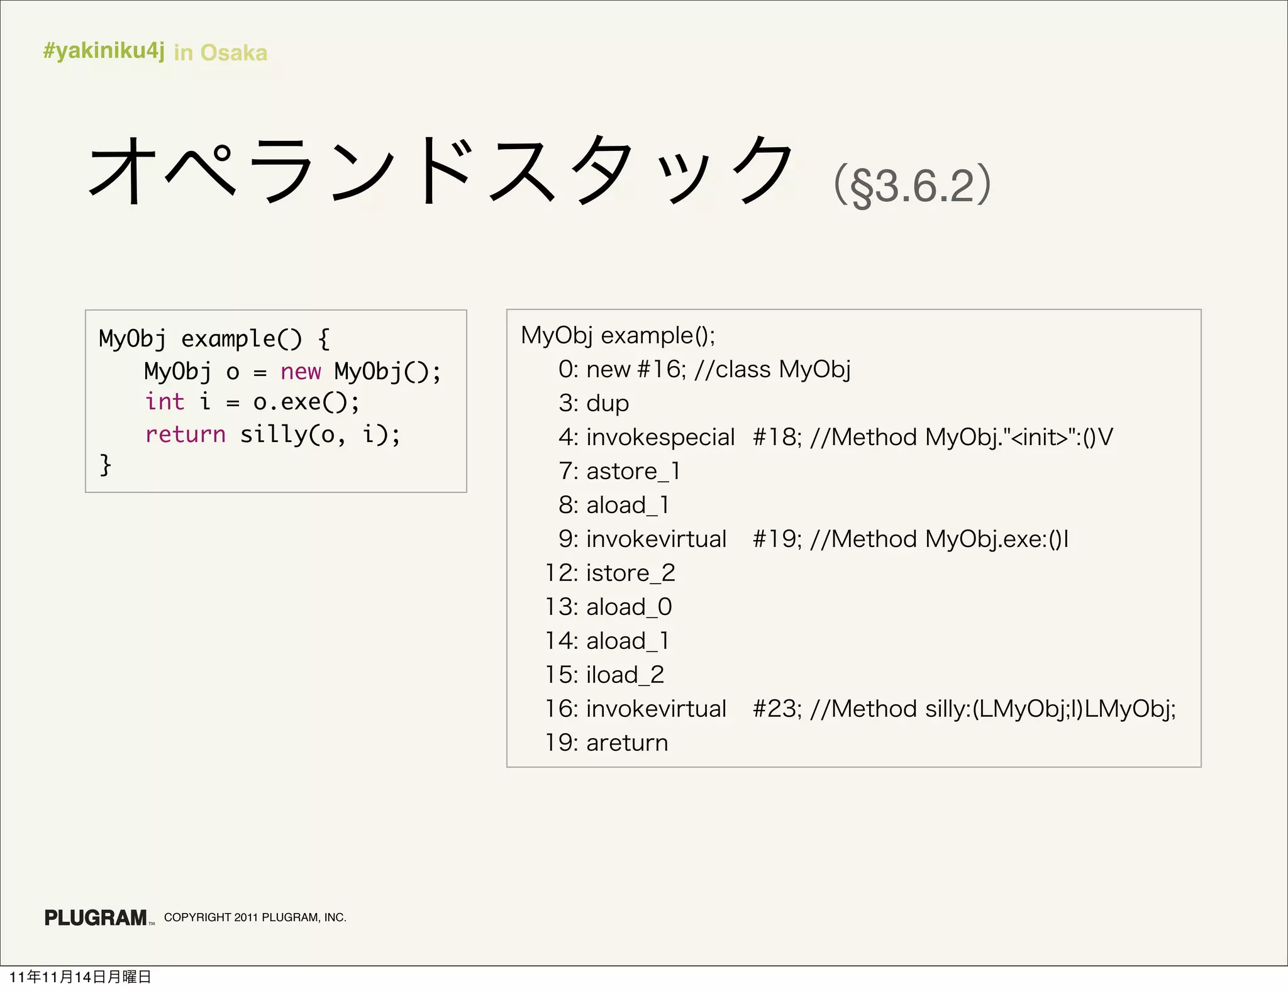1288x991 pixels.
Task: Click the 'COPYRIGHT 2011 PLUGRAM, INC.' text
Action: pyautogui.click(x=255, y=917)
